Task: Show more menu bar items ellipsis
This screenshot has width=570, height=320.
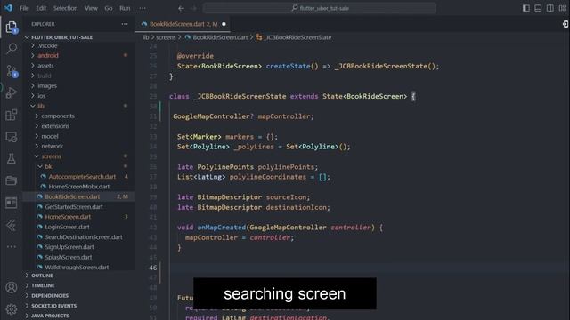Action: (x=142, y=8)
